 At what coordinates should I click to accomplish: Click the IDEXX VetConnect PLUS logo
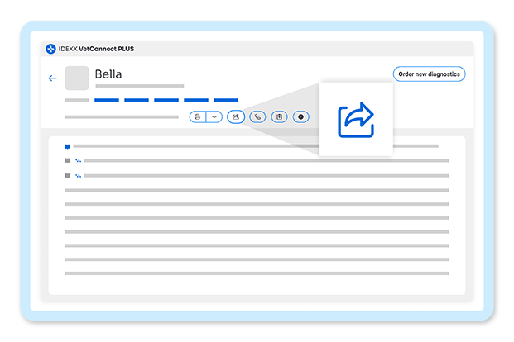pyautogui.click(x=90, y=49)
